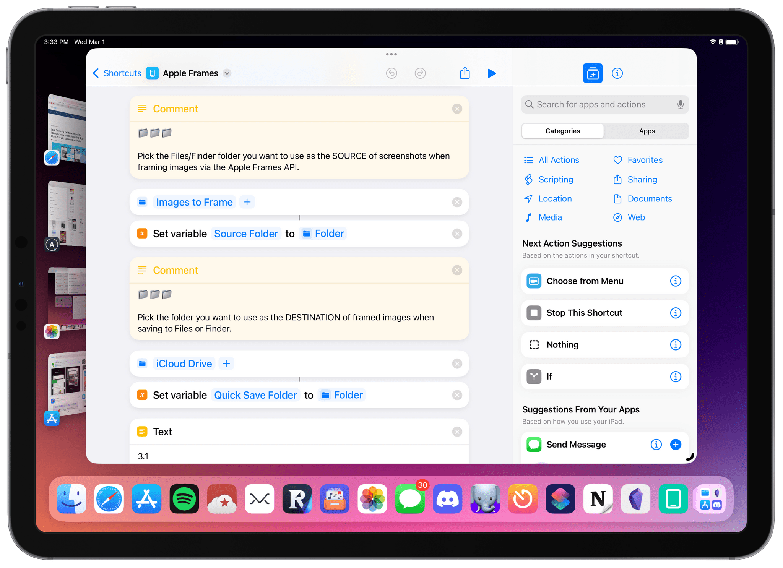Click the undo action button
This screenshot has height=568, width=783.
391,73
